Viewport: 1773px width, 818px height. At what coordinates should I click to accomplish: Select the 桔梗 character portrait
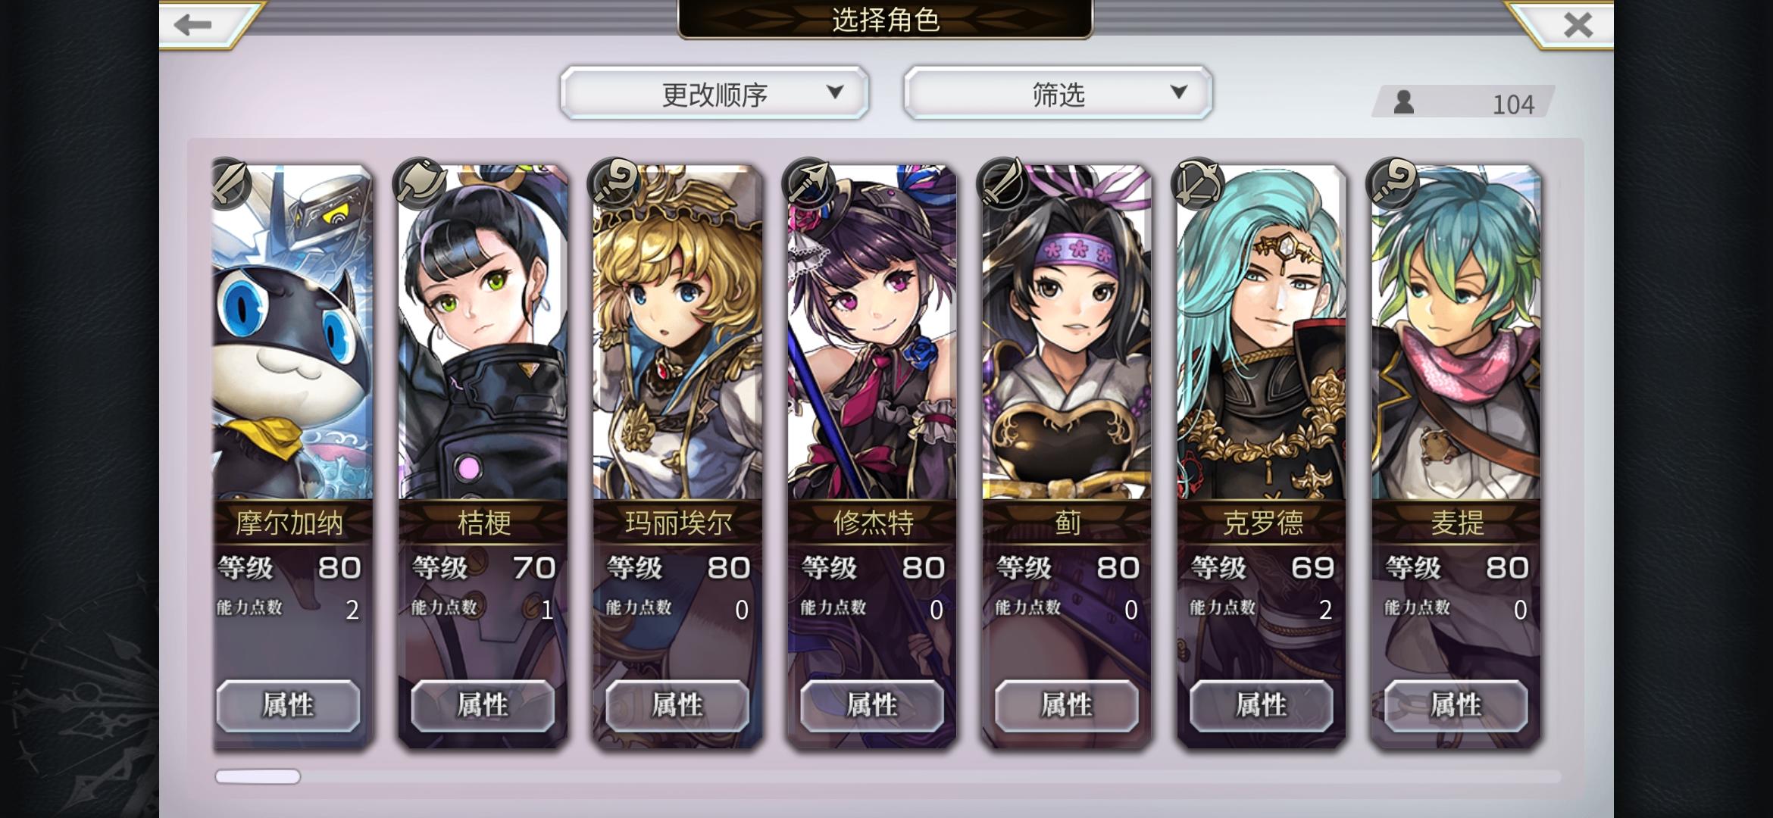coord(483,333)
